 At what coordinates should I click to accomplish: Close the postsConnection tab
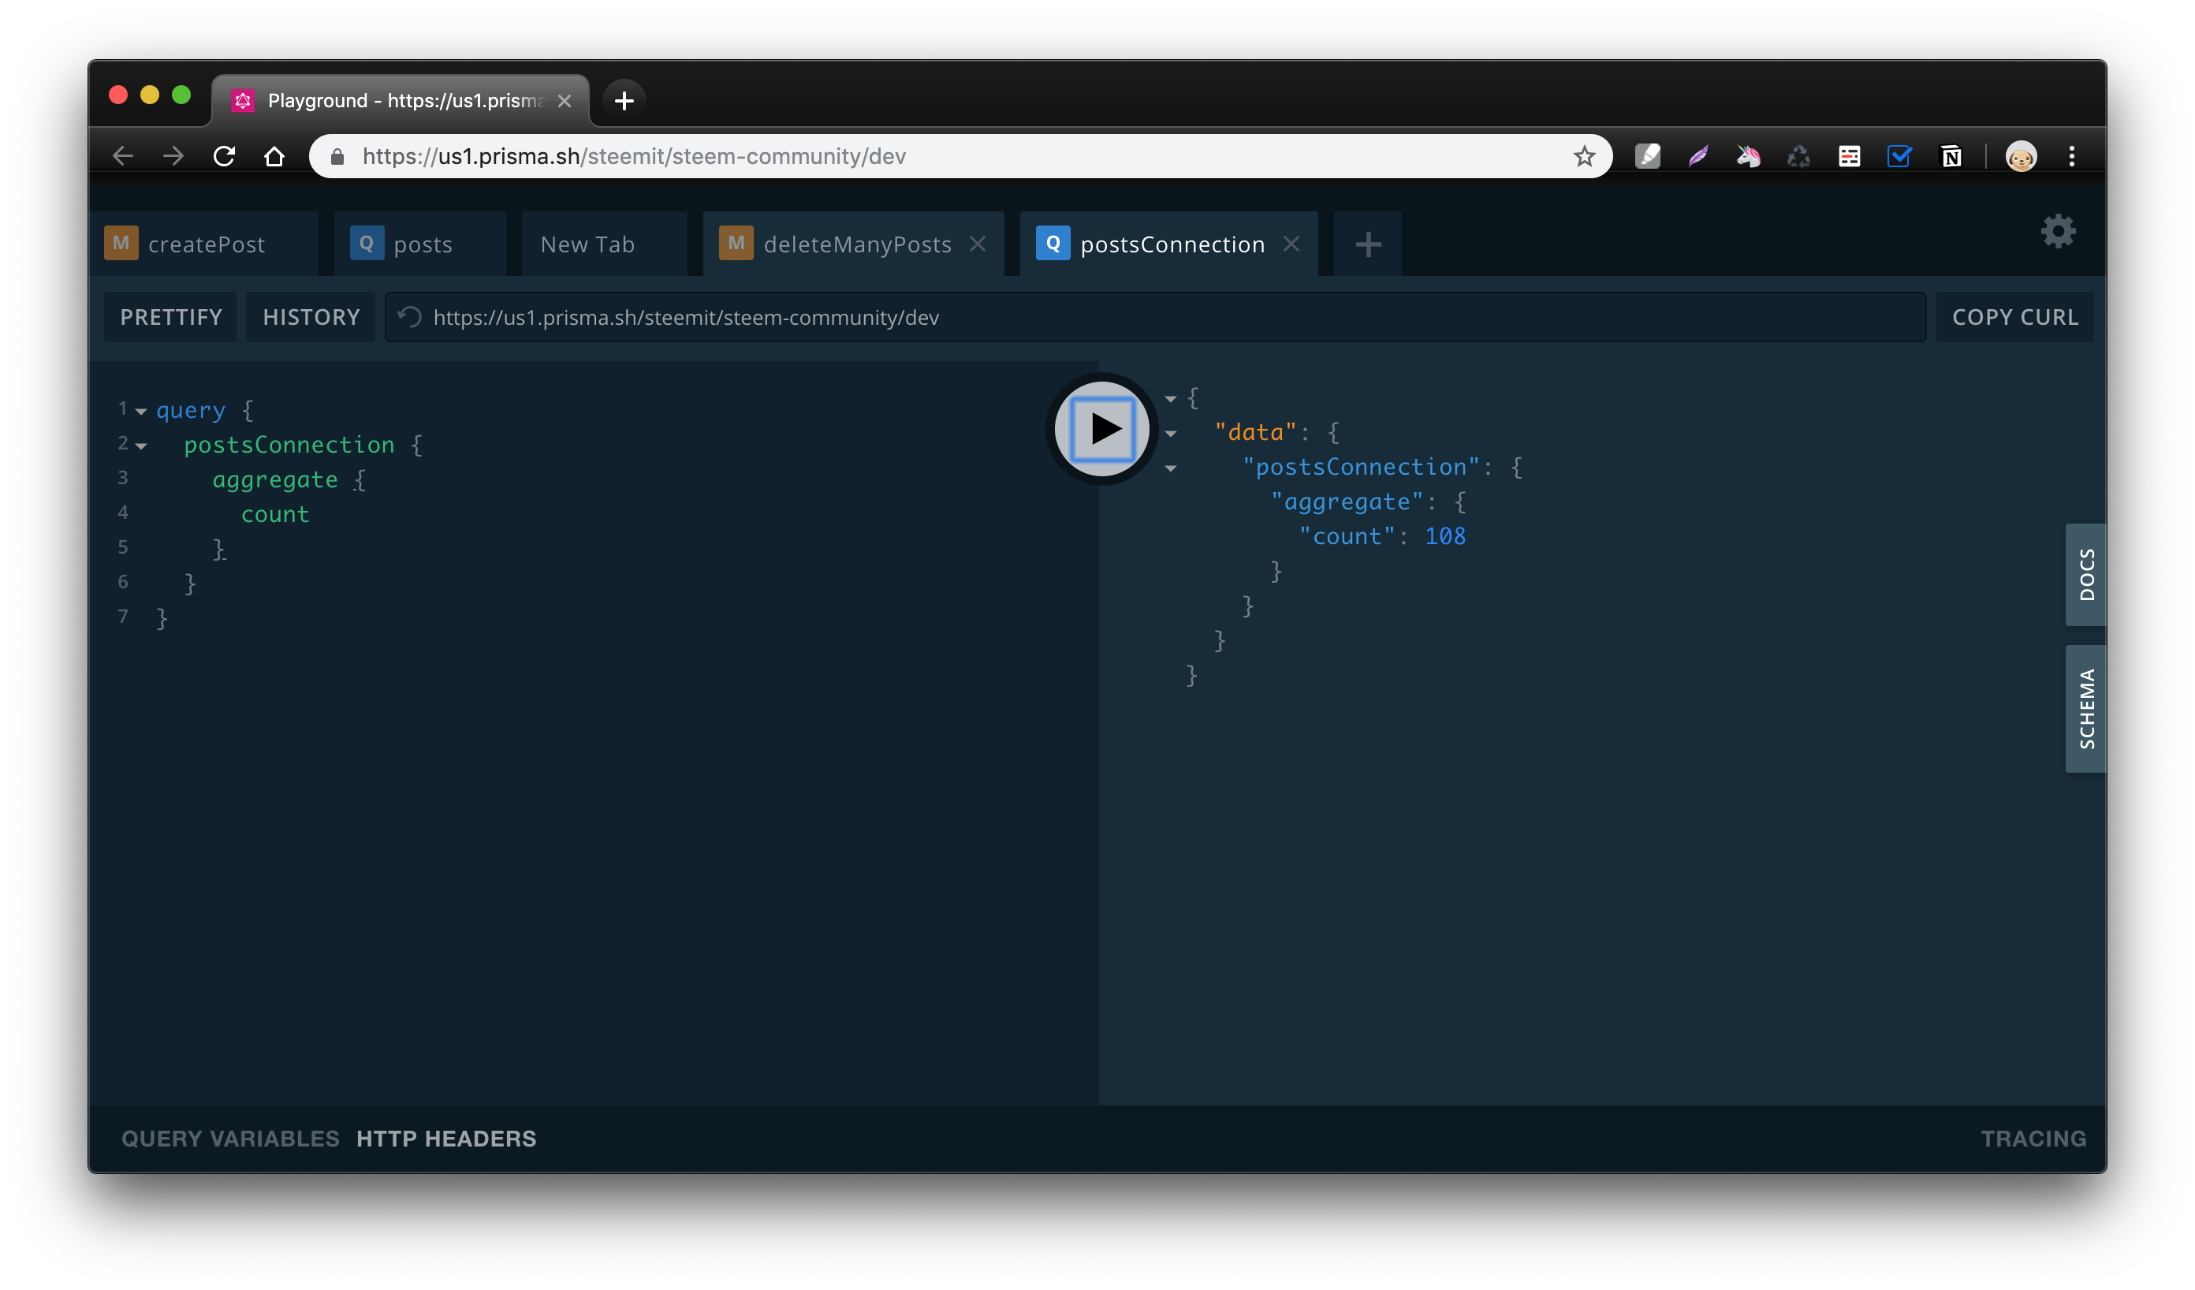pos(1291,244)
